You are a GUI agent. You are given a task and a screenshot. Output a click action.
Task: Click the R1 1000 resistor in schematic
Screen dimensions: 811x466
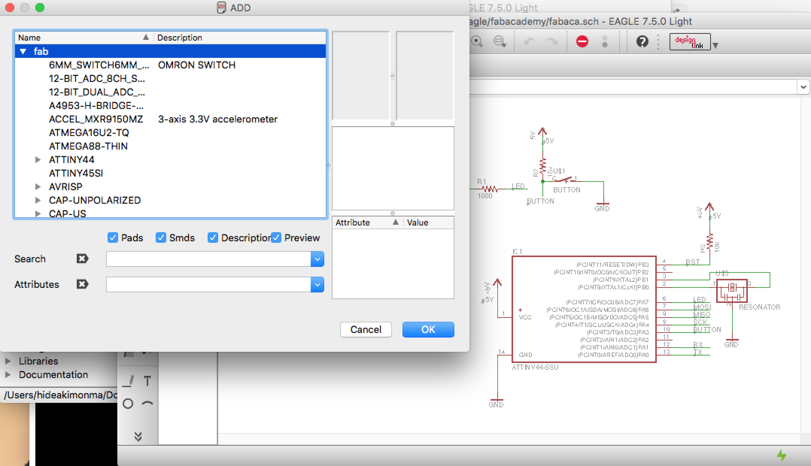[x=489, y=189]
